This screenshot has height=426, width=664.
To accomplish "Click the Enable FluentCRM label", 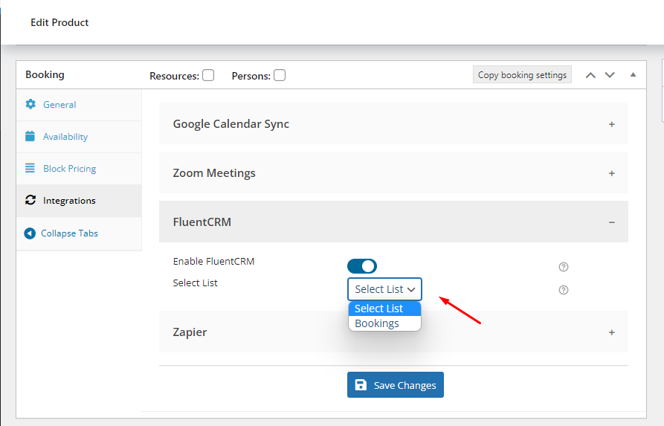I will [x=213, y=261].
